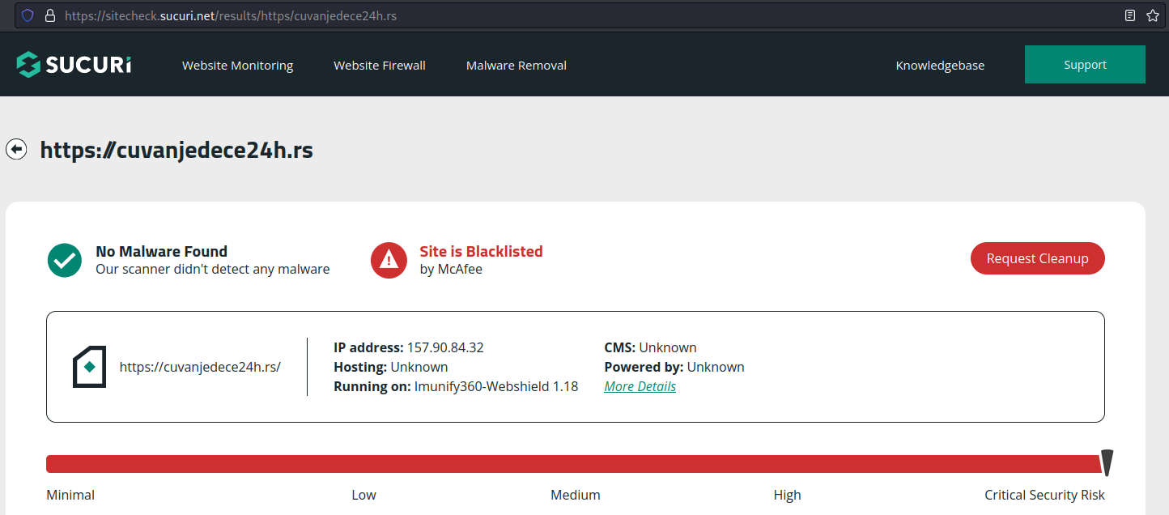
Task: Click the https://cuvanjedece24h.rs/ site URL text
Action: coord(200,367)
